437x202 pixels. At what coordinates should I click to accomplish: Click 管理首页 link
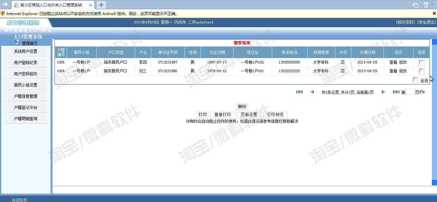tap(30, 43)
